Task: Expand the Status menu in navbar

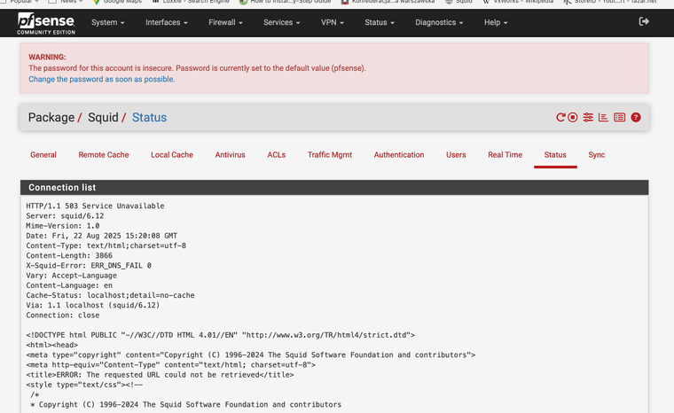Action: click(x=380, y=22)
